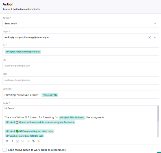Screen dimensions: 161x153
Task: Focus the BCC email field
Action: (x=81, y=80)
